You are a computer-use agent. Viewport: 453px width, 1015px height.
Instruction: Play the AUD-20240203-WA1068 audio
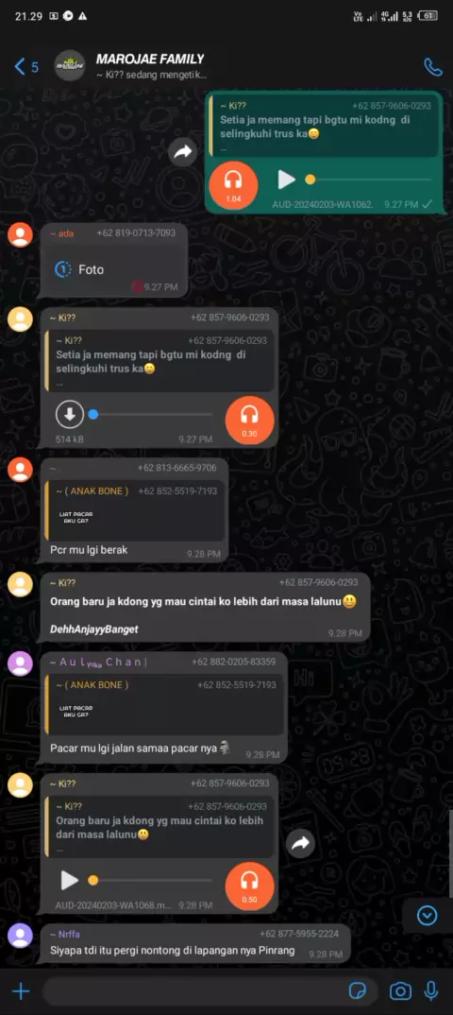click(69, 881)
